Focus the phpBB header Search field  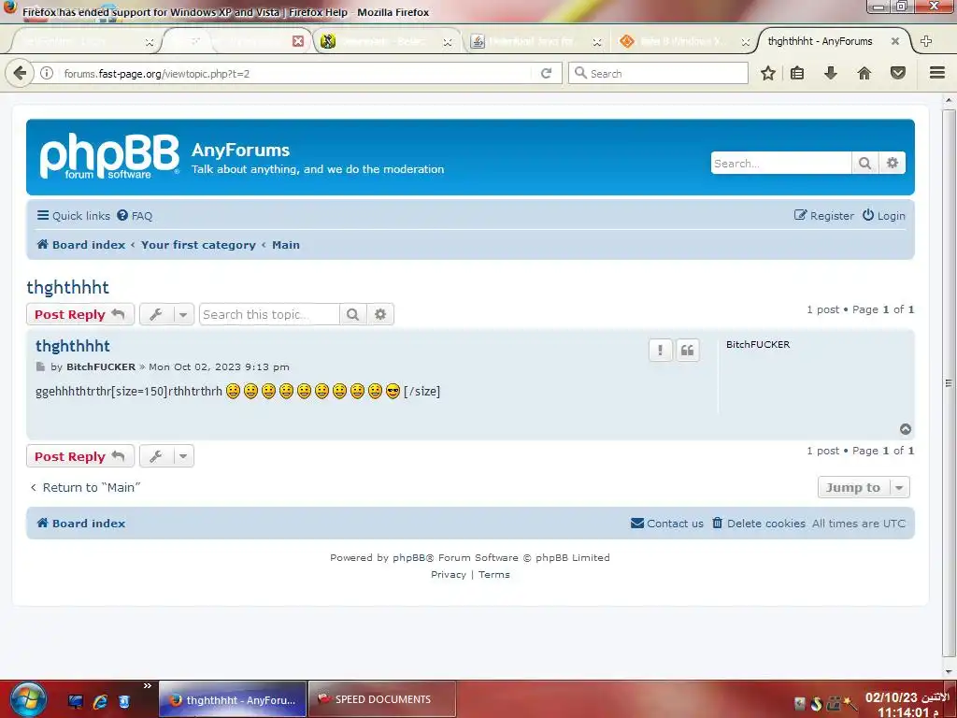781,163
